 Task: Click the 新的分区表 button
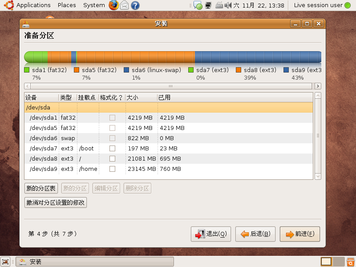[41, 188]
